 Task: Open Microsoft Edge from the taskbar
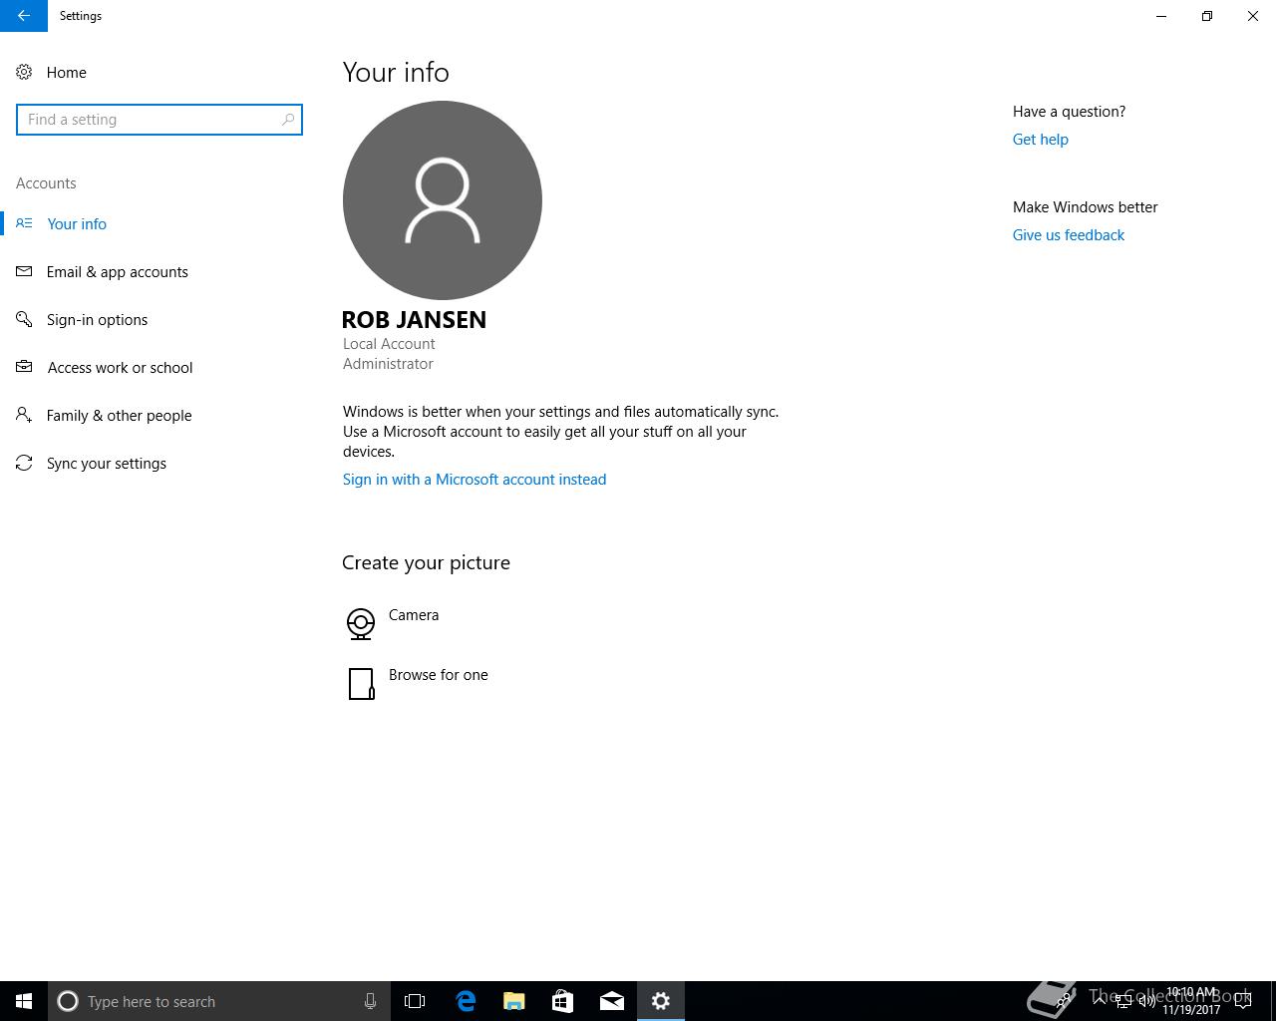tap(466, 1001)
